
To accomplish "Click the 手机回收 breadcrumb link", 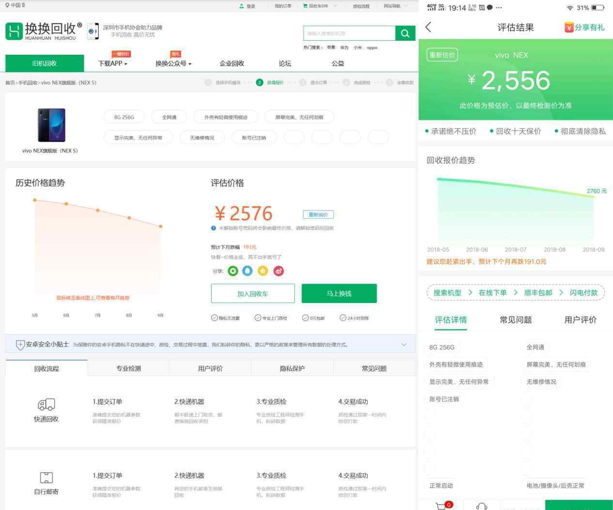I will click(28, 82).
